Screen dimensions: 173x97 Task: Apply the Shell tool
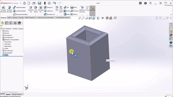(67, 14)
